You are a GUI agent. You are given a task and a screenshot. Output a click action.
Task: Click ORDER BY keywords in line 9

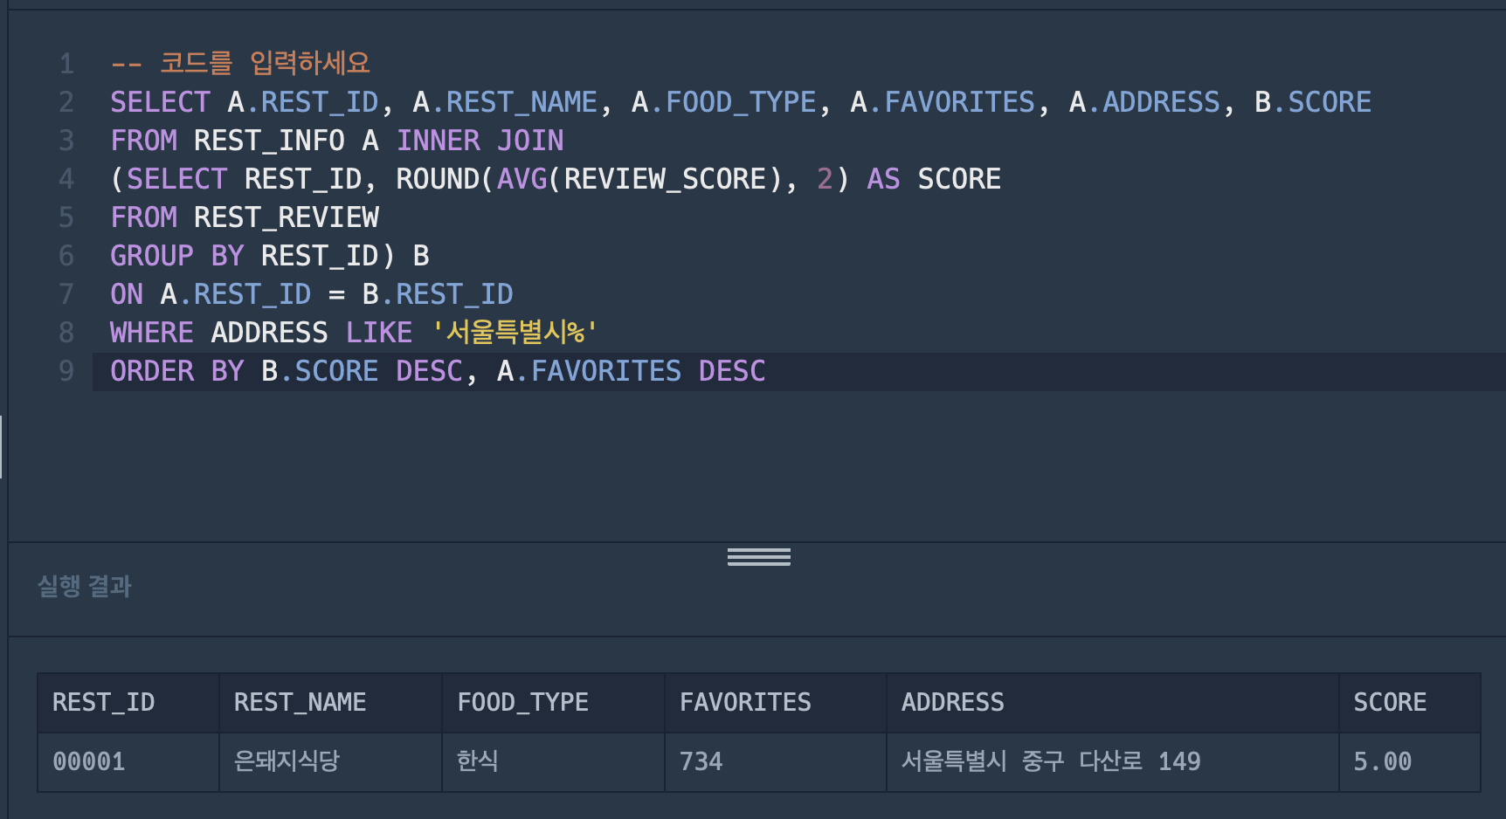[x=177, y=371]
